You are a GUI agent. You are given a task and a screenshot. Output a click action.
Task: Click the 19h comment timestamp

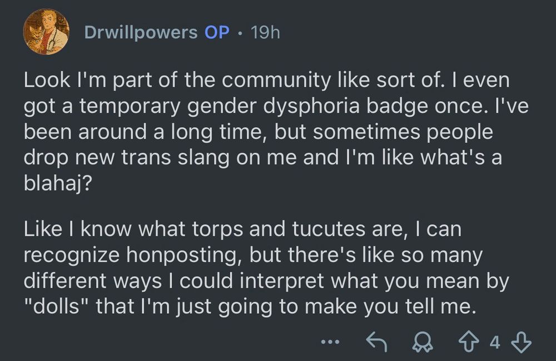265,32
